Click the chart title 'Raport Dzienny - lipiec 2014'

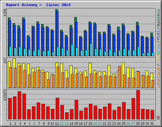(38, 5)
